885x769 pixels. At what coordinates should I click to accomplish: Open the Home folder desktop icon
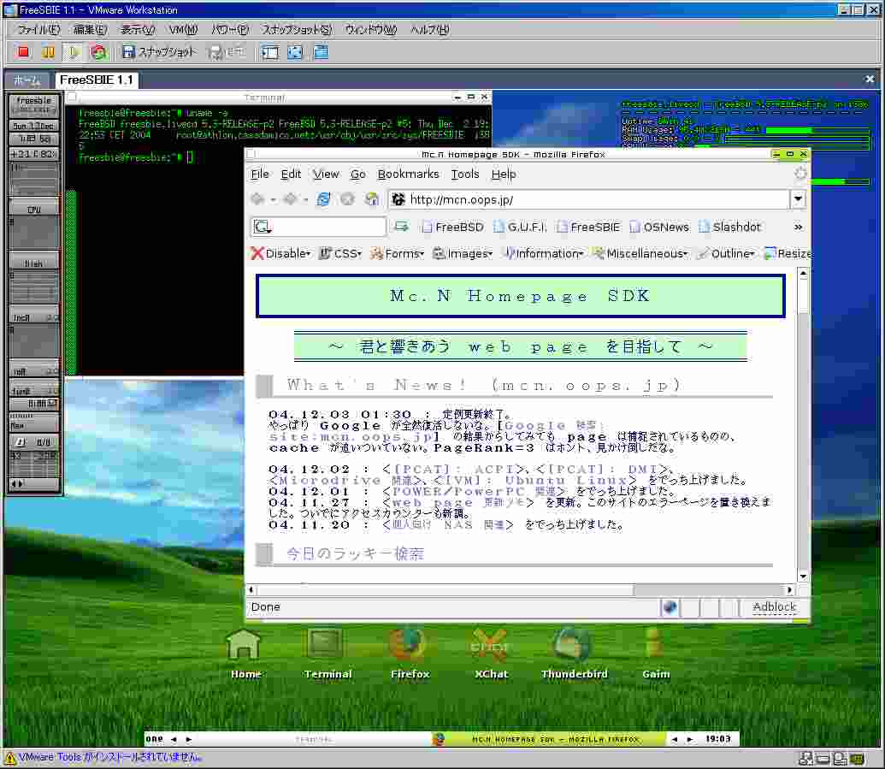245,652
